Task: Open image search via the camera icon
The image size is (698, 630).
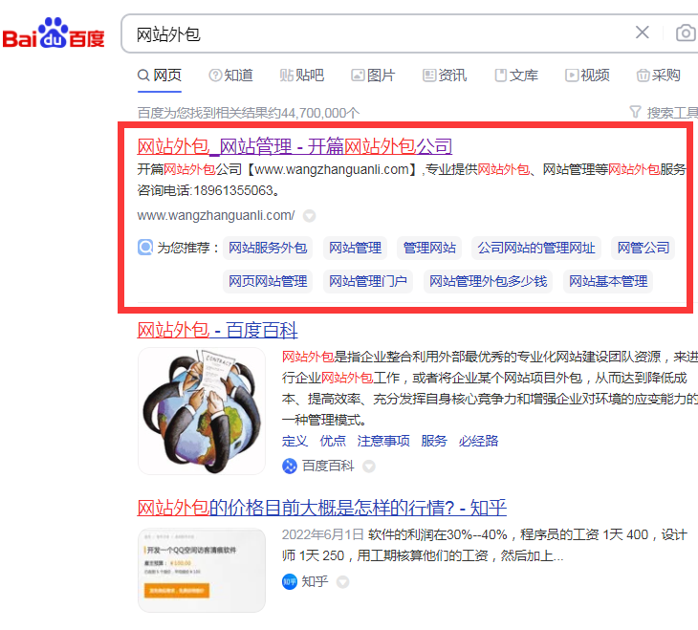Action: [x=686, y=33]
